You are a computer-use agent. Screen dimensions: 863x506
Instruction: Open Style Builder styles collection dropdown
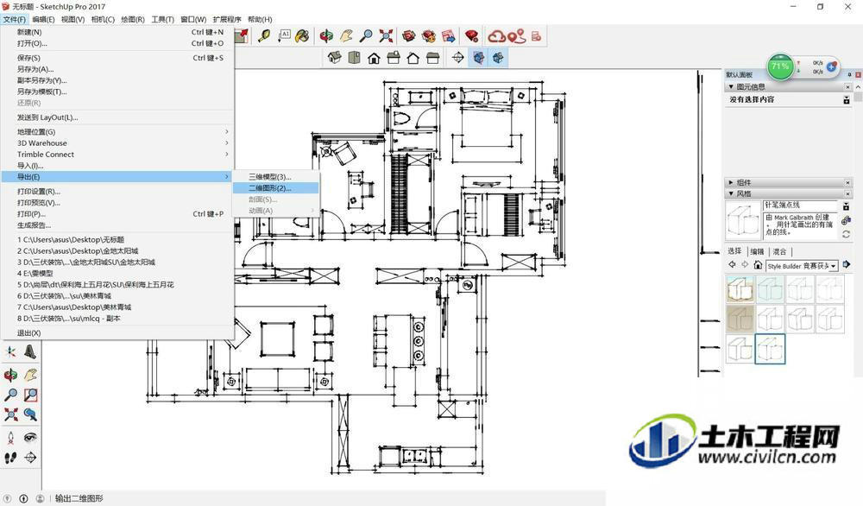coord(834,266)
